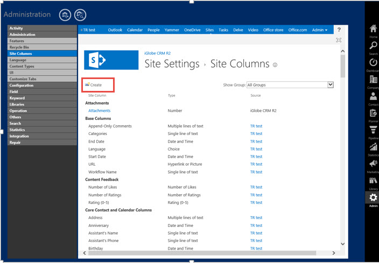Viewport: 379px width, 263px height.
Task: Open Outlook in the top navigation bar
Action: 115,30
